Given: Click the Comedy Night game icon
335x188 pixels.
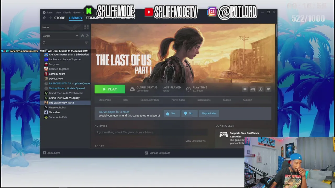Looking at the screenshot, I should tap(46, 74).
